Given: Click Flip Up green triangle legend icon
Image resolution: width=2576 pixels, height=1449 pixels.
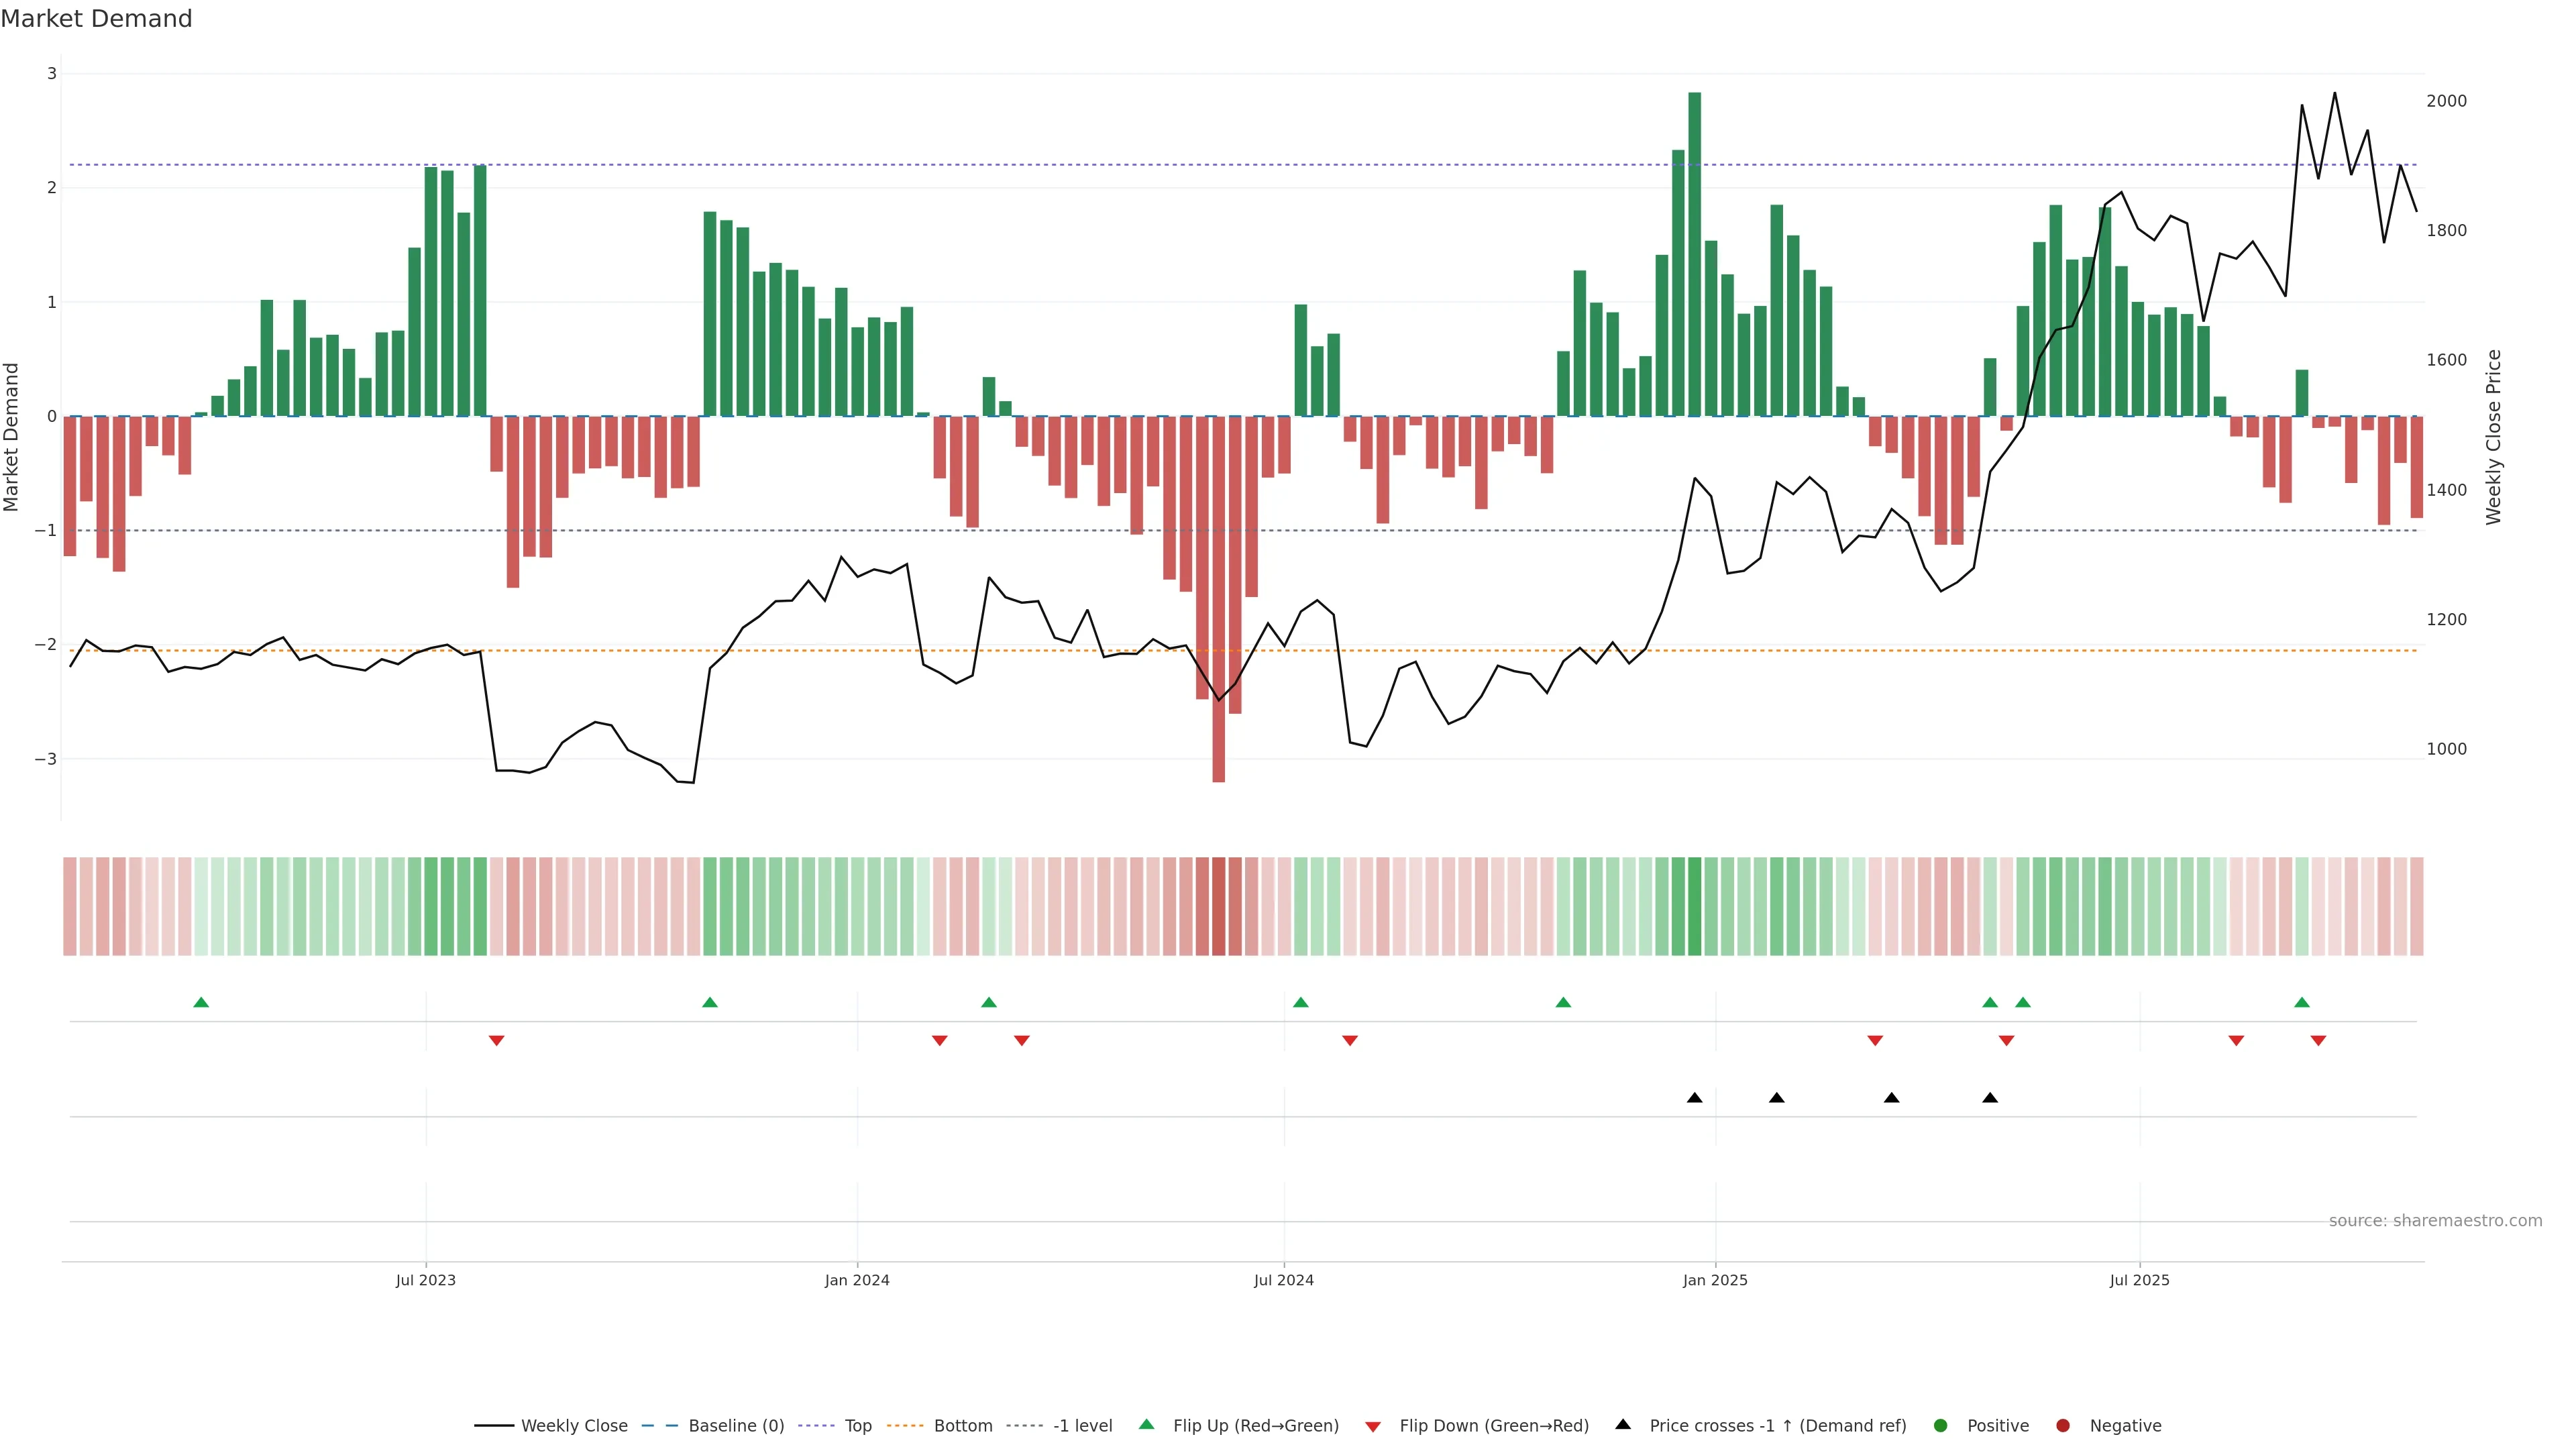Looking at the screenshot, I should pos(1147,1425).
